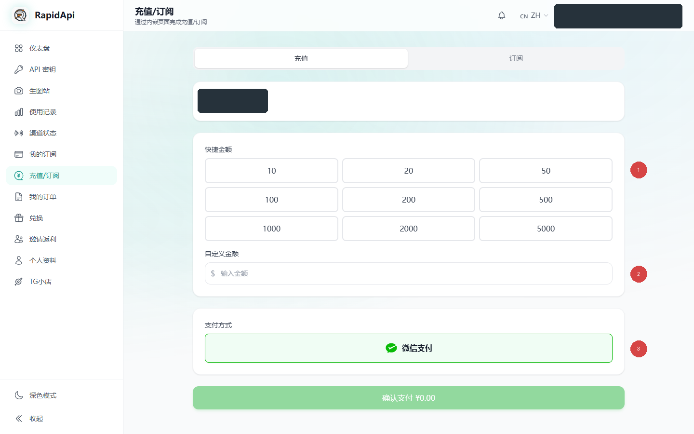Open 使用记录 menu label
694x434 pixels.
pos(43,112)
